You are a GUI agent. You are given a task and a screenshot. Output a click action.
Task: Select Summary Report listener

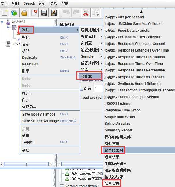pyautogui.click(x=139, y=130)
